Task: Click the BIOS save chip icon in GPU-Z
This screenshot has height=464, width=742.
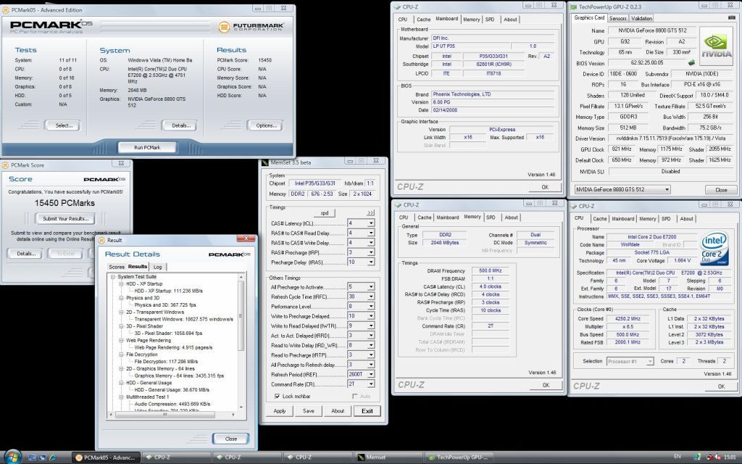Action: click(x=691, y=62)
